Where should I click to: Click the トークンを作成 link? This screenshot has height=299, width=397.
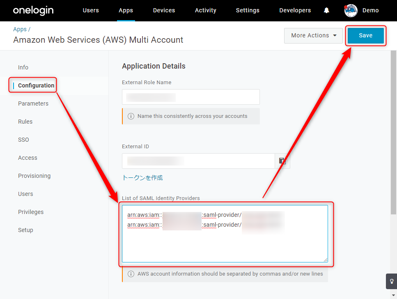click(x=142, y=178)
